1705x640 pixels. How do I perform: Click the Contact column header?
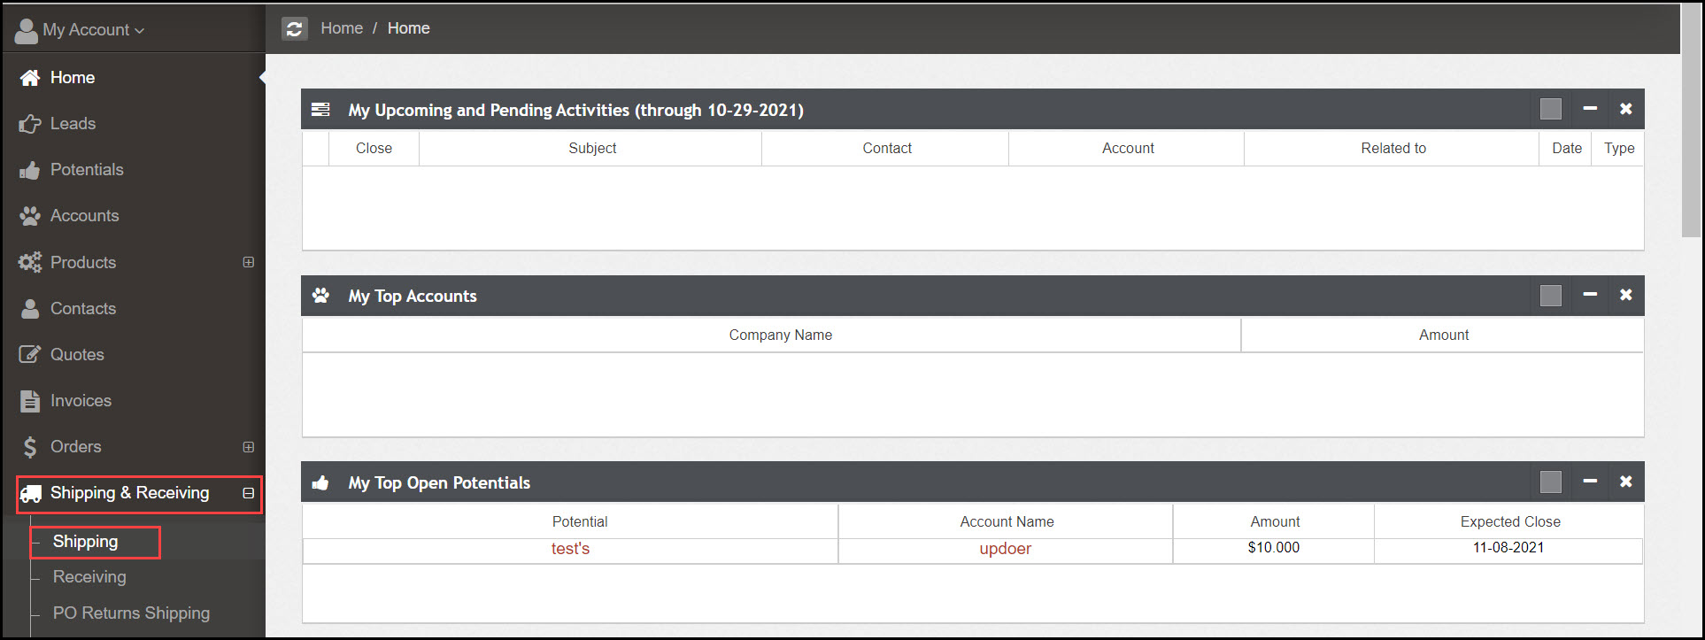[x=887, y=149]
